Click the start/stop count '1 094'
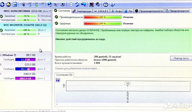Image resolution: width=192 pixels, height=112 pixels. point(97,63)
